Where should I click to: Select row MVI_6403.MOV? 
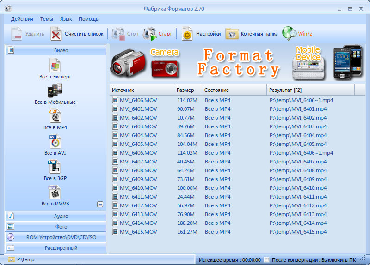click(237, 126)
